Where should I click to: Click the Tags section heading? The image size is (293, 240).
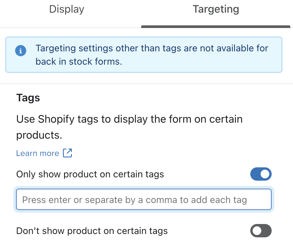pos(28,98)
